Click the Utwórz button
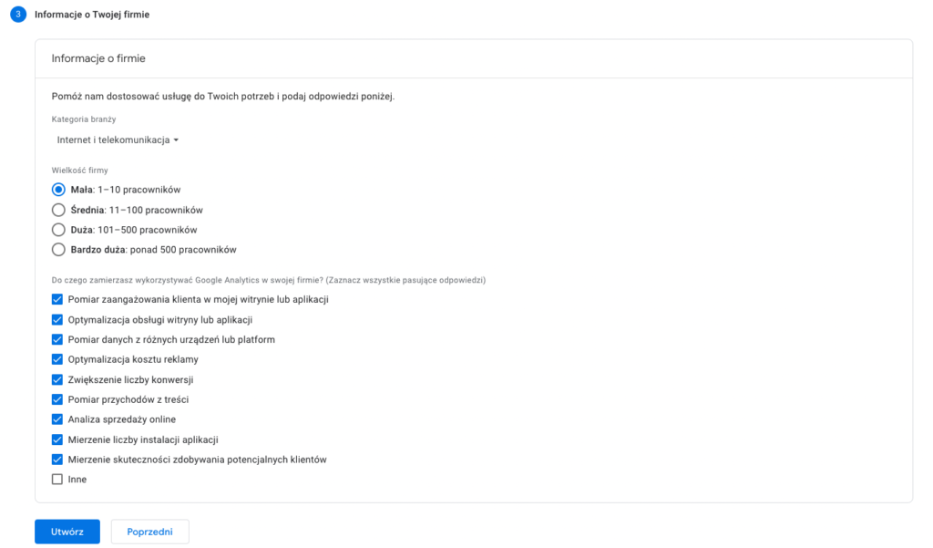The width and height of the screenshot is (933, 548). pos(67,532)
